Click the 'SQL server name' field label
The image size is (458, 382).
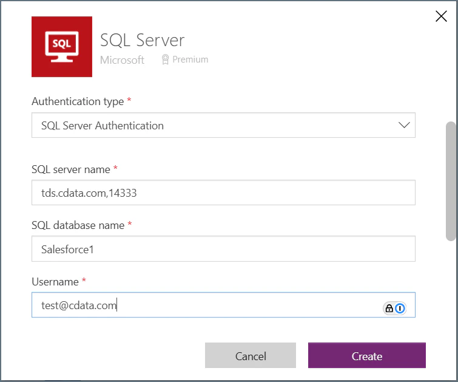click(x=71, y=169)
